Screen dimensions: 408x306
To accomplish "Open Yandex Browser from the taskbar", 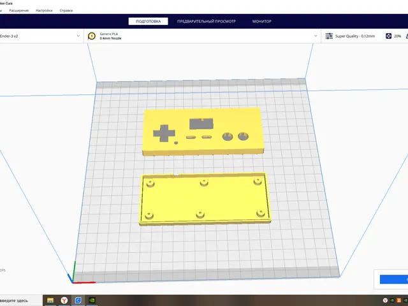I will tap(64, 300).
